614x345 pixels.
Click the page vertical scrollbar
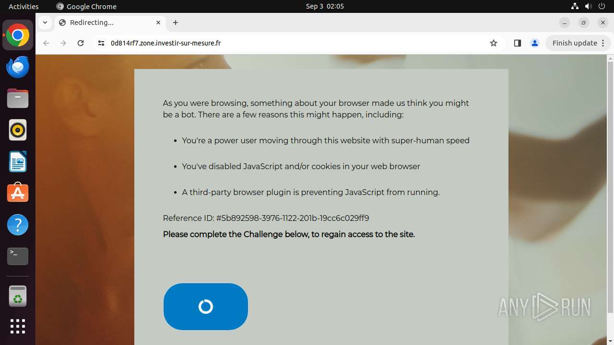[x=610, y=187]
